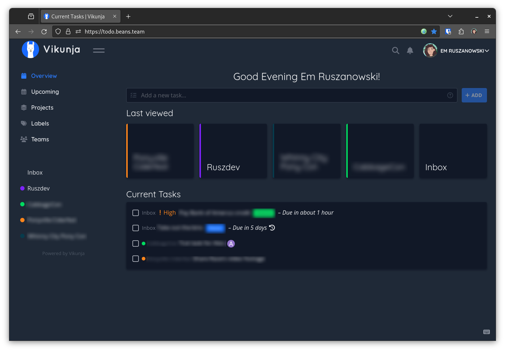Open the search magnifier icon

pyautogui.click(x=396, y=51)
